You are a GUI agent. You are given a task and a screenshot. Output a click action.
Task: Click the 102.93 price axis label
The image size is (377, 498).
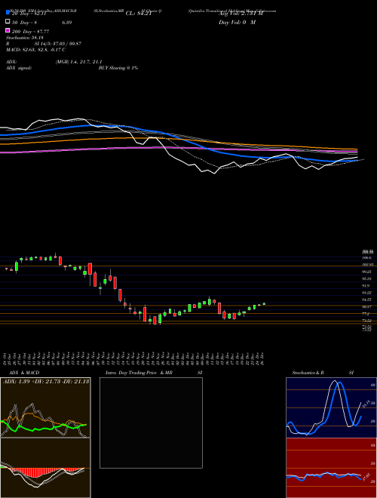pos(367,265)
